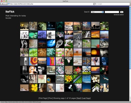Open the cow silhouettes thumbnail
The image size is (131, 103).
tap(95, 26)
